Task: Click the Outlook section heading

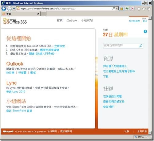Action: pyautogui.click(x=15, y=64)
